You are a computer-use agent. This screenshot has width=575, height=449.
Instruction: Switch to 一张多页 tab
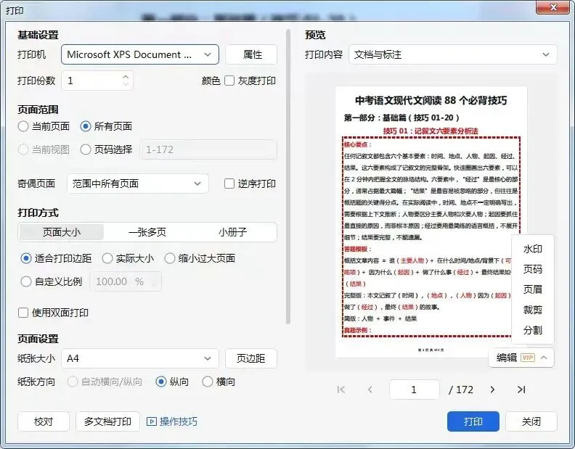[x=147, y=232]
